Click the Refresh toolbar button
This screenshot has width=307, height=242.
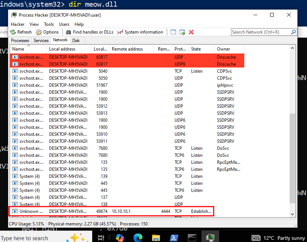[21, 32]
